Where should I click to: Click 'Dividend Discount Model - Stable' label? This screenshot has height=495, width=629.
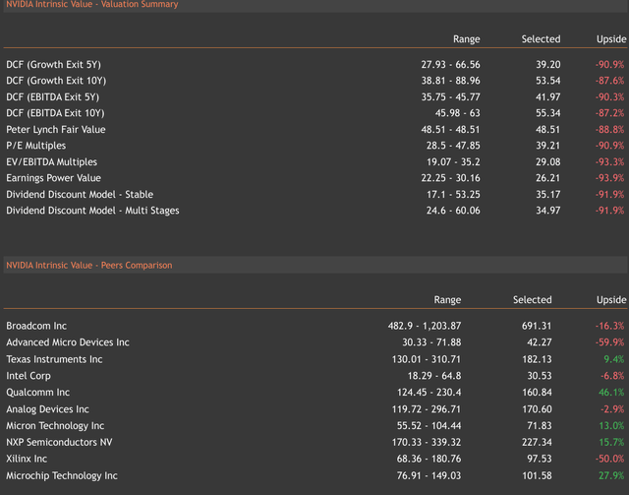80,195
